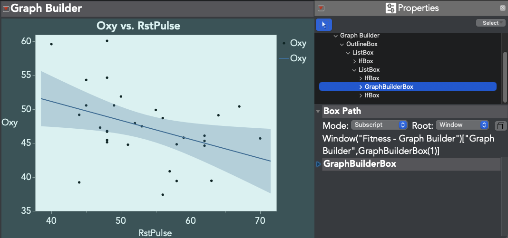Click the Graph Builder red triangle menu
The image size is (508, 238).
click(6, 9)
